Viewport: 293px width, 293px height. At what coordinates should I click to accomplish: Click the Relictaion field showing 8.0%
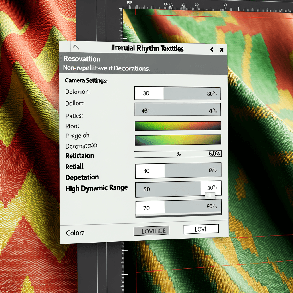coord(178,154)
